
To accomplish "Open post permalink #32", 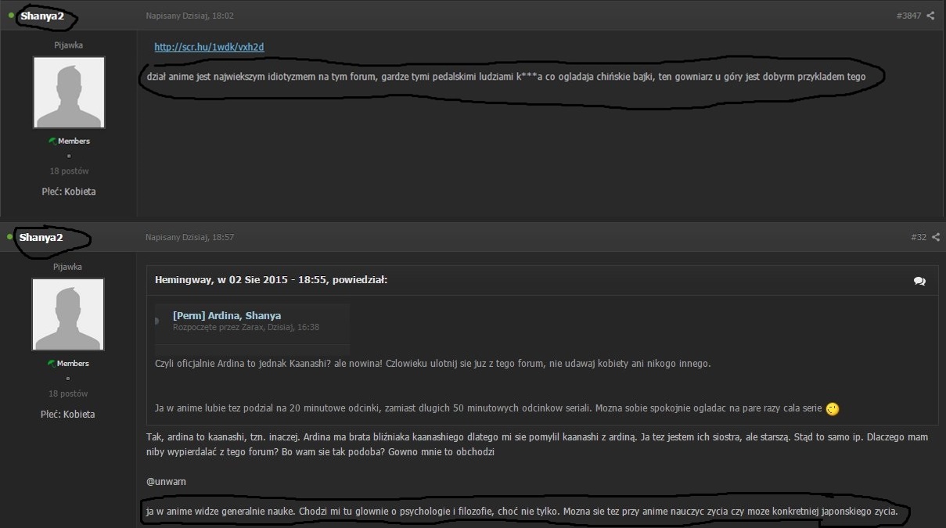I will click(x=919, y=237).
